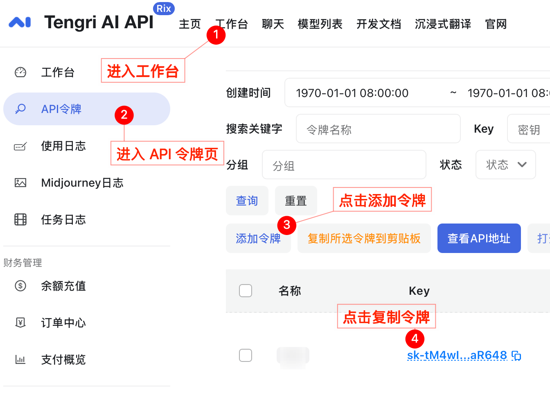Click the copy icon next to the API key
This screenshot has width=550, height=393.
click(x=516, y=355)
